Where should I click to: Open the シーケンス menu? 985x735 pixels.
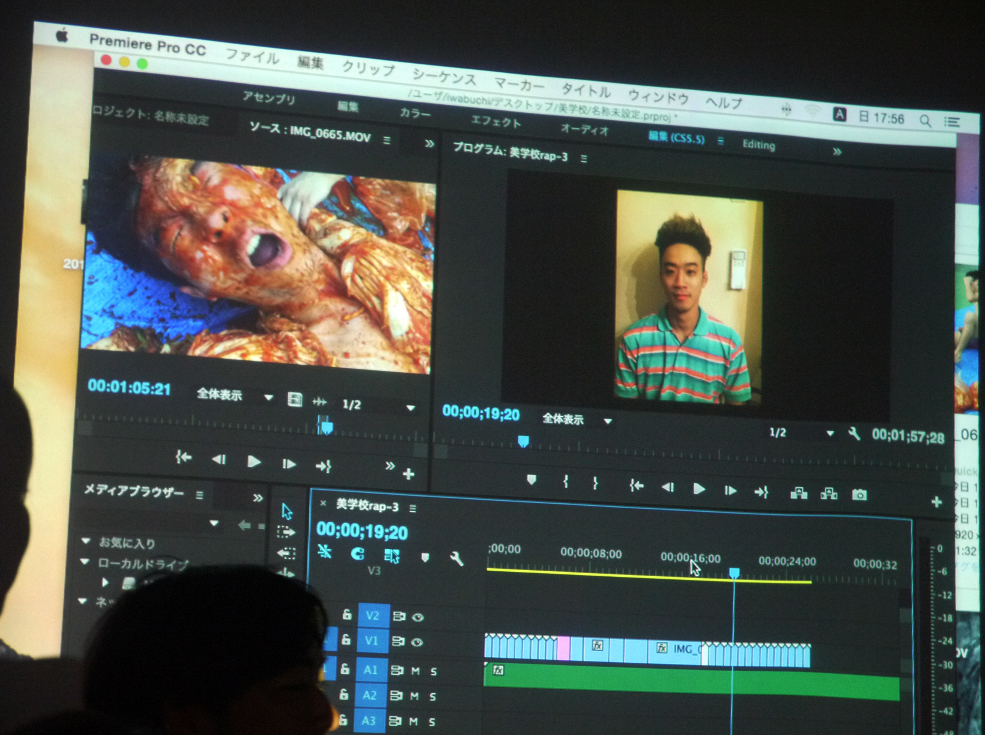click(444, 77)
